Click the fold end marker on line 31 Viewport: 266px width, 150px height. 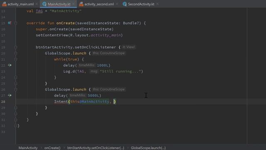coord(16,120)
